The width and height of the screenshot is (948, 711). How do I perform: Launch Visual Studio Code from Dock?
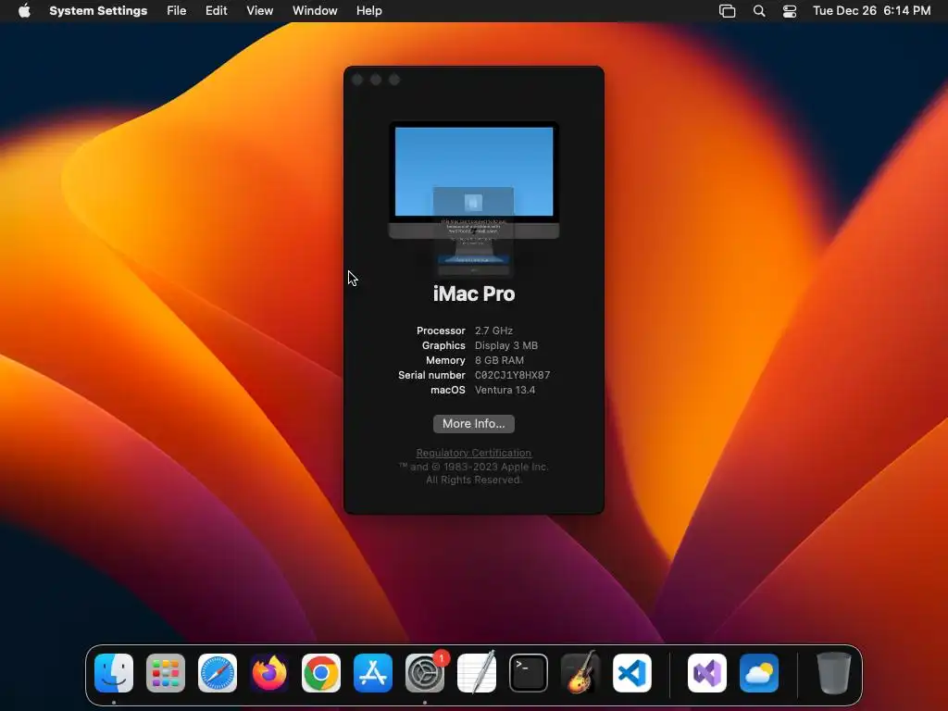[x=631, y=673]
